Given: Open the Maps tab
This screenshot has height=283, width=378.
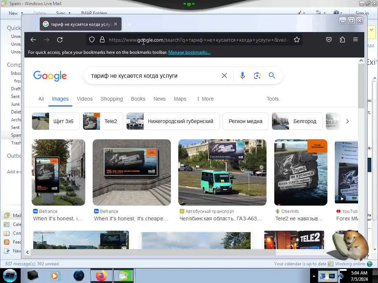Looking at the screenshot, I should click(180, 99).
